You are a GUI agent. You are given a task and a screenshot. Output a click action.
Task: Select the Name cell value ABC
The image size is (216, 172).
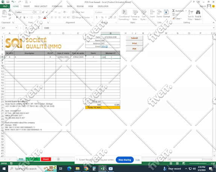pos(111,40)
